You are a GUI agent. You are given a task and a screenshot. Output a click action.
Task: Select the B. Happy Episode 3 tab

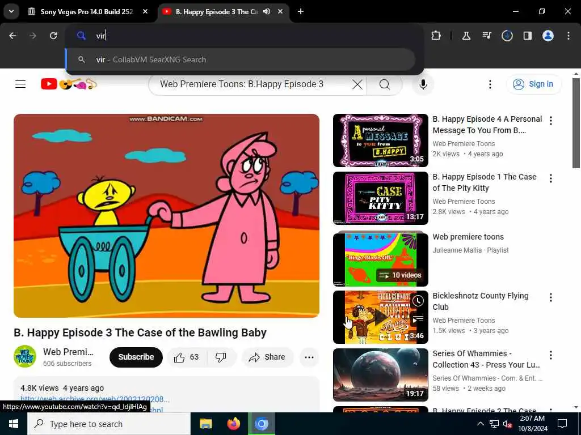point(217,11)
